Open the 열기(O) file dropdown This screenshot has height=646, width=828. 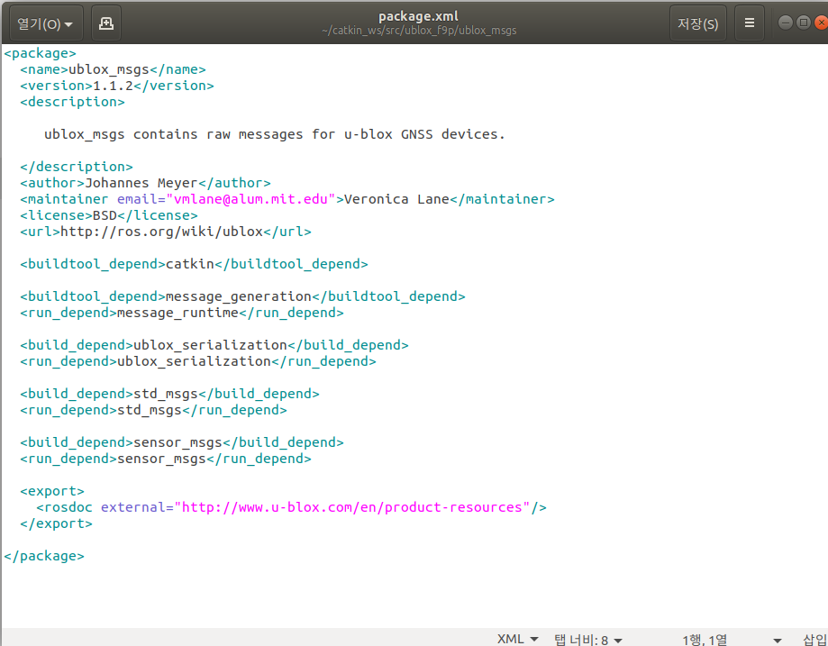click(x=45, y=23)
